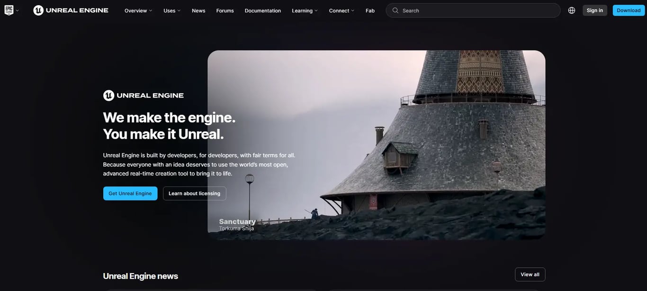
Task: Focus the Search input field
Action: (473, 10)
